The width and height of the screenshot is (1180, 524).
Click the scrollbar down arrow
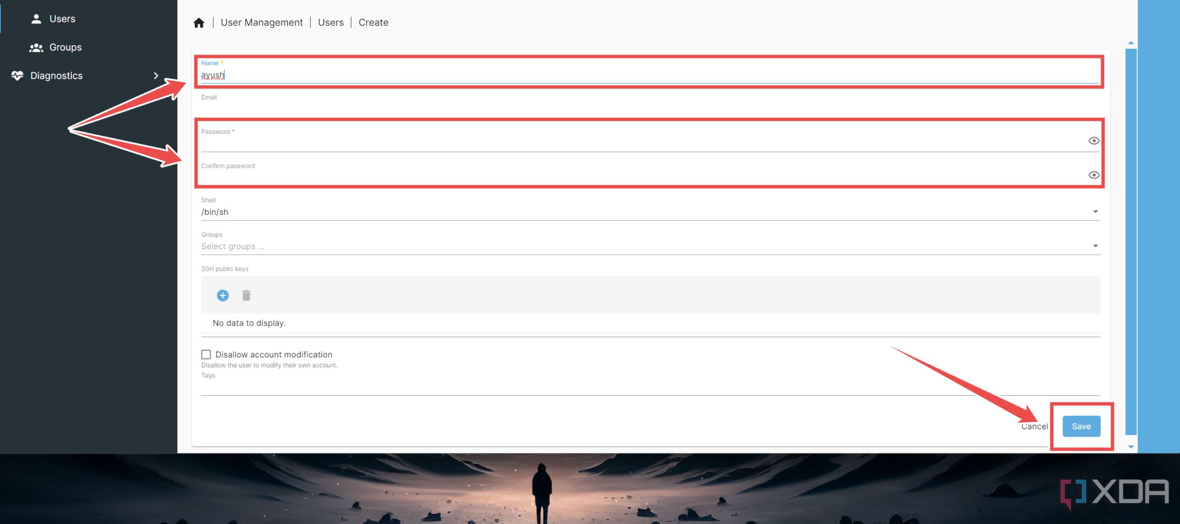(1131, 447)
